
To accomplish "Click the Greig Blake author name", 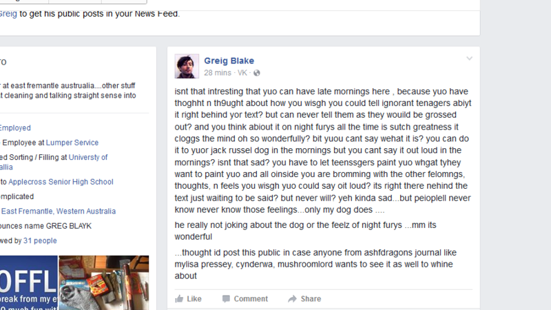I will 229,61.
